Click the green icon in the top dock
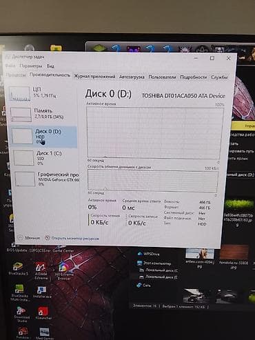Image resolution: width=255 pixels, height=340 pixels. tap(99, 48)
